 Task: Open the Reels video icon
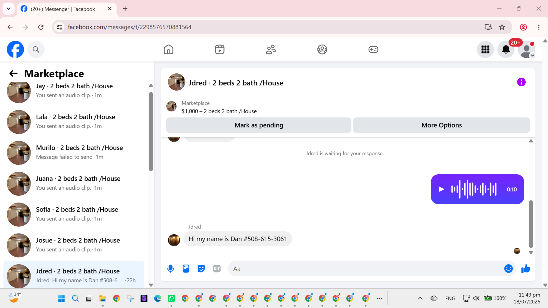point(220,49)
